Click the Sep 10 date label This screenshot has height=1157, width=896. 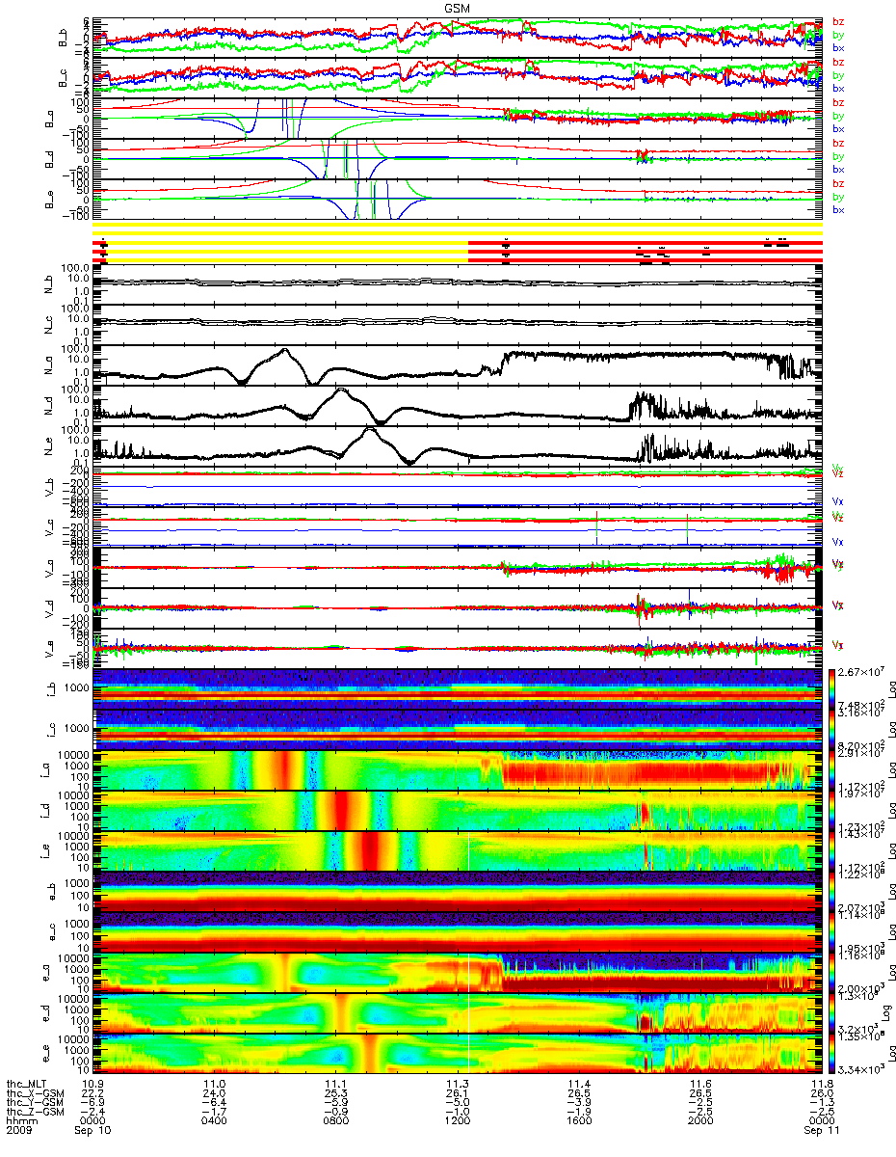point(92,1133)
